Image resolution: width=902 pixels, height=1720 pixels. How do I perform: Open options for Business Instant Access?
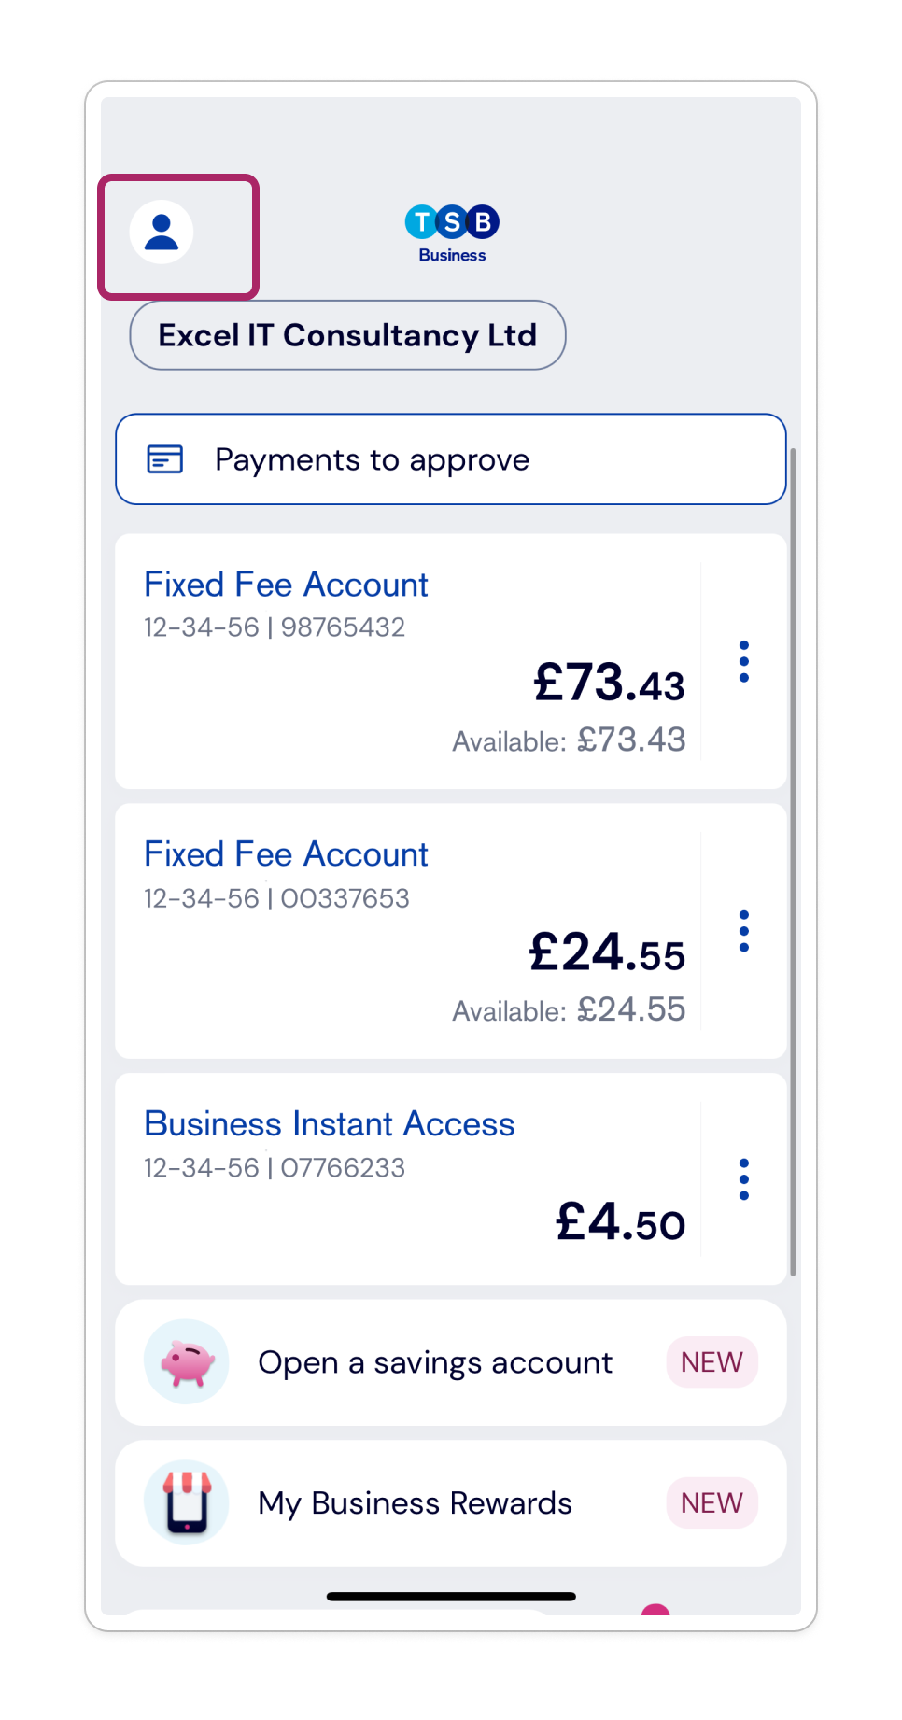click(x=744, y=1179)
